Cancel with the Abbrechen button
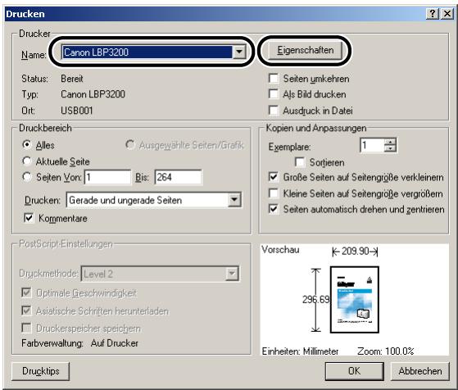The height and width of the screenshot is (390, 458). 420,371
